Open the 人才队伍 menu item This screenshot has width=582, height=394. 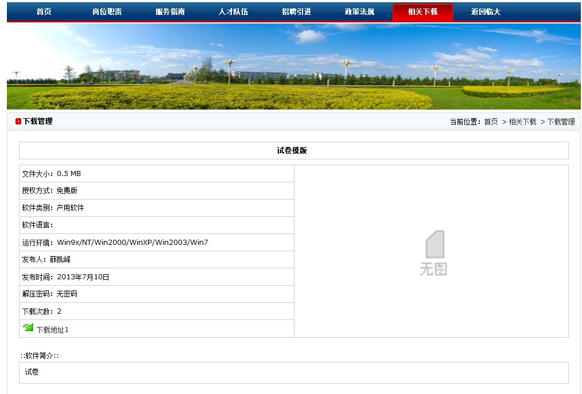233,11
